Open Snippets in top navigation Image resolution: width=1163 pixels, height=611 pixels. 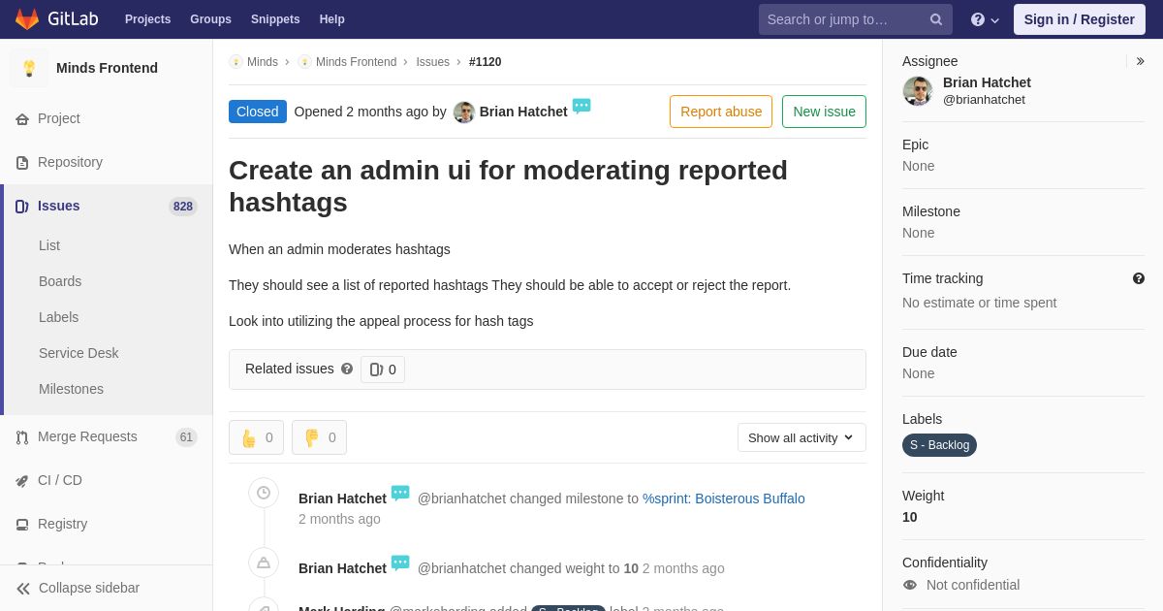(x=275, y=19)
